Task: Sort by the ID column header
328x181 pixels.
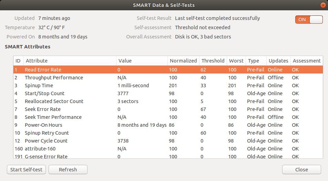Action: click(18, 61)
